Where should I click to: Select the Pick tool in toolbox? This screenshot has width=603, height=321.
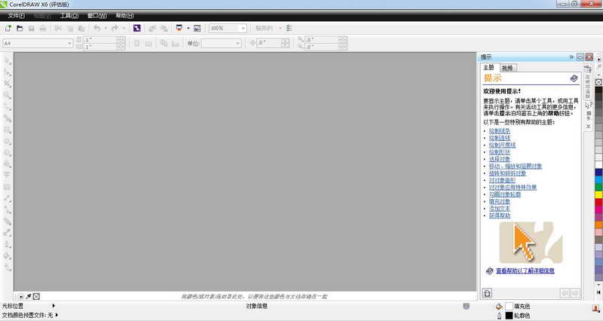click(x=8, y=61)
